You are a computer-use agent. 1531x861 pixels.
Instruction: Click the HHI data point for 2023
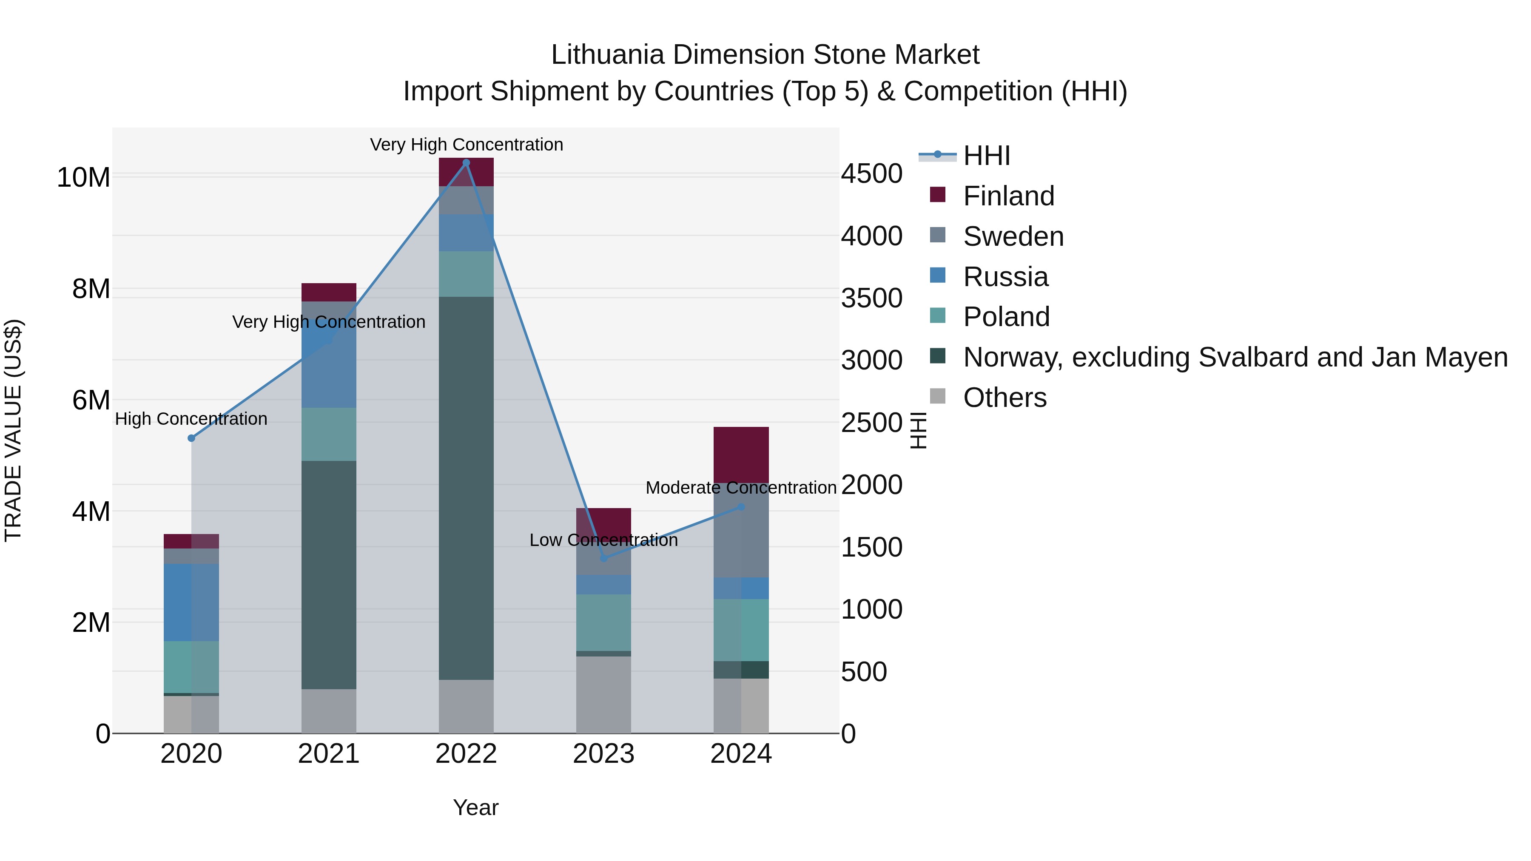click(604, 558)
